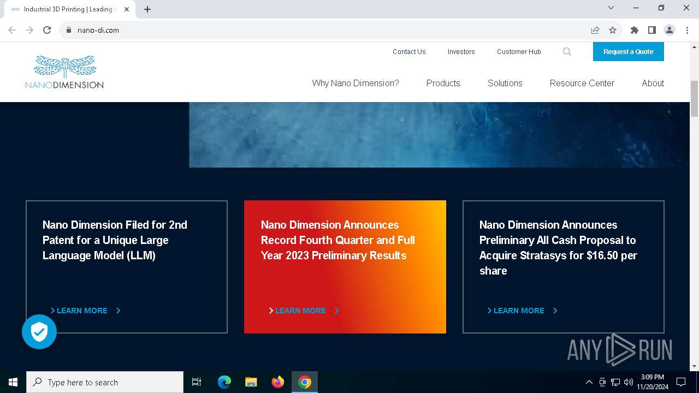Open the tab search dropdown arrow
This screenshot has height=393, width=699.
[x=611, y=8]
